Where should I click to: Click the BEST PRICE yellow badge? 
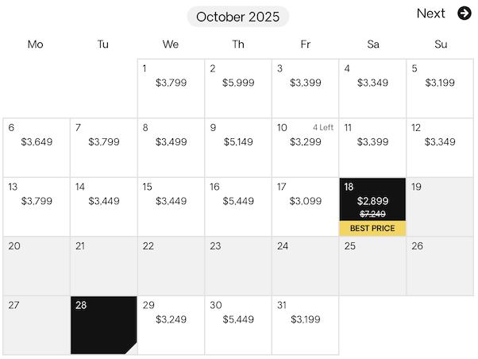click(372, 229)
